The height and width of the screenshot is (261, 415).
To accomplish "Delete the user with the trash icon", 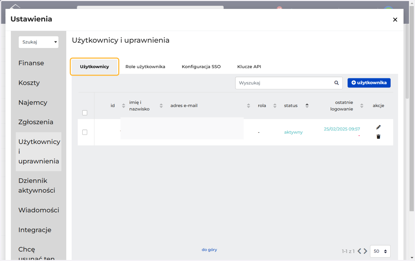I will click(x=378, y=137).
